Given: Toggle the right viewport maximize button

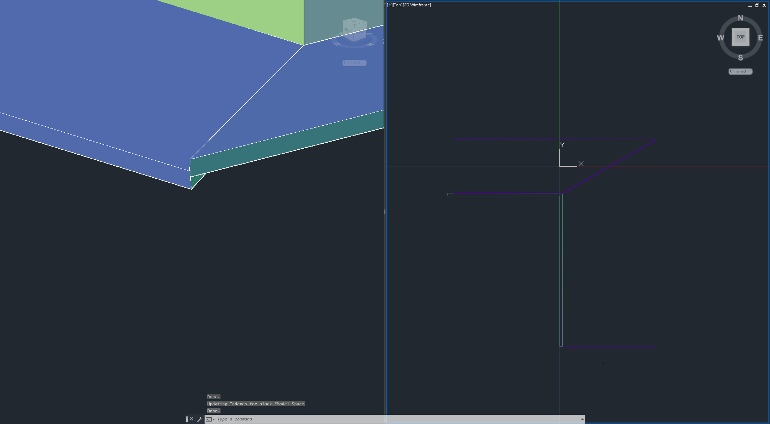Looking at the screenshot, I should [758, 5].
